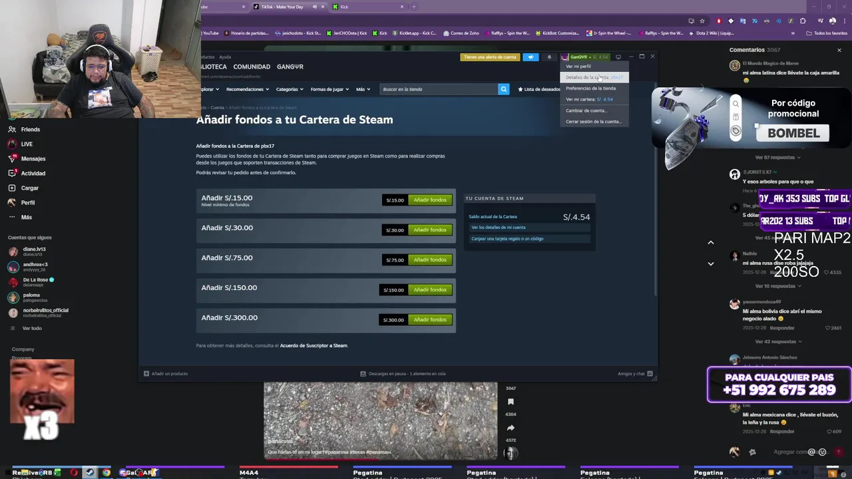Go to previous TikTok video arrow

[x=710, y=243]
